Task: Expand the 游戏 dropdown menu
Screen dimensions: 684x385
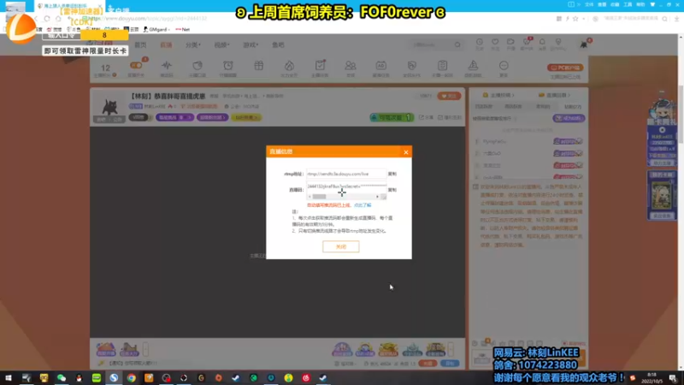Action: 251,45
